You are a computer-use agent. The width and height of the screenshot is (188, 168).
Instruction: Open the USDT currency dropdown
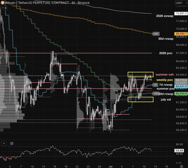(x=181, y=3)
